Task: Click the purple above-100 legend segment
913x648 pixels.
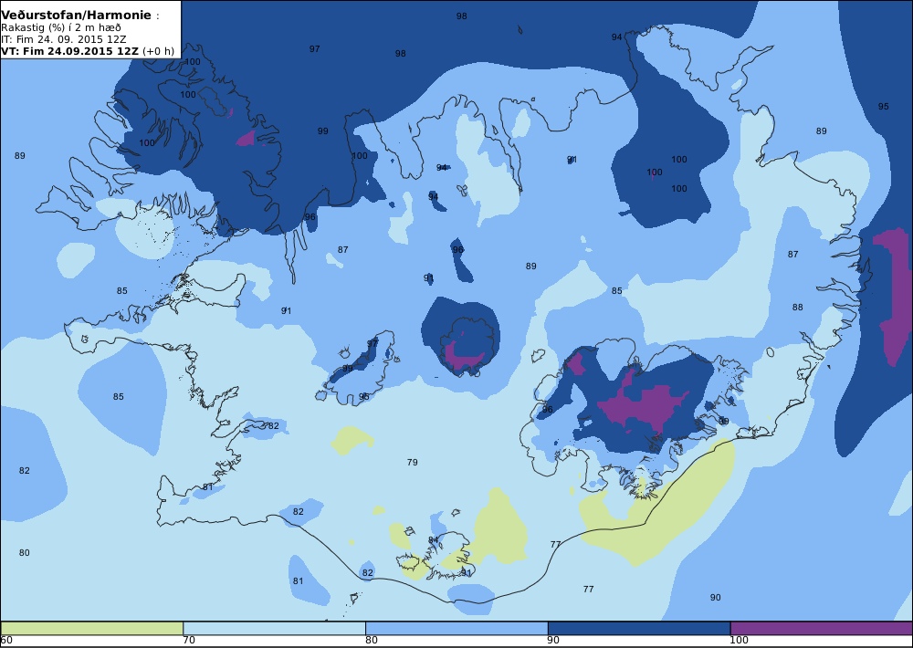Action: (x=821, y=628)
